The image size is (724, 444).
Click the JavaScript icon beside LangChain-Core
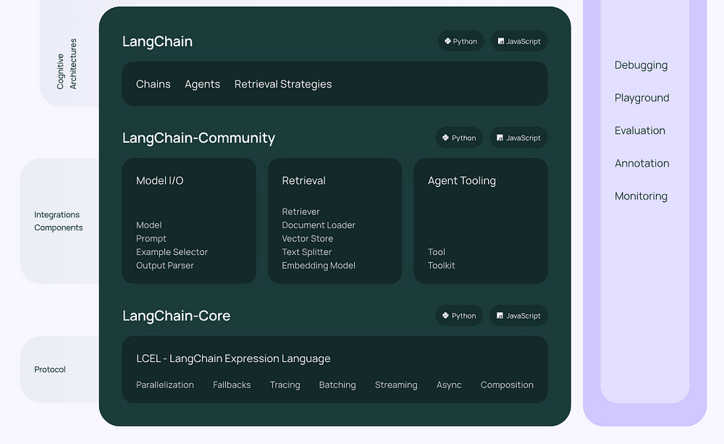point(500,316)
